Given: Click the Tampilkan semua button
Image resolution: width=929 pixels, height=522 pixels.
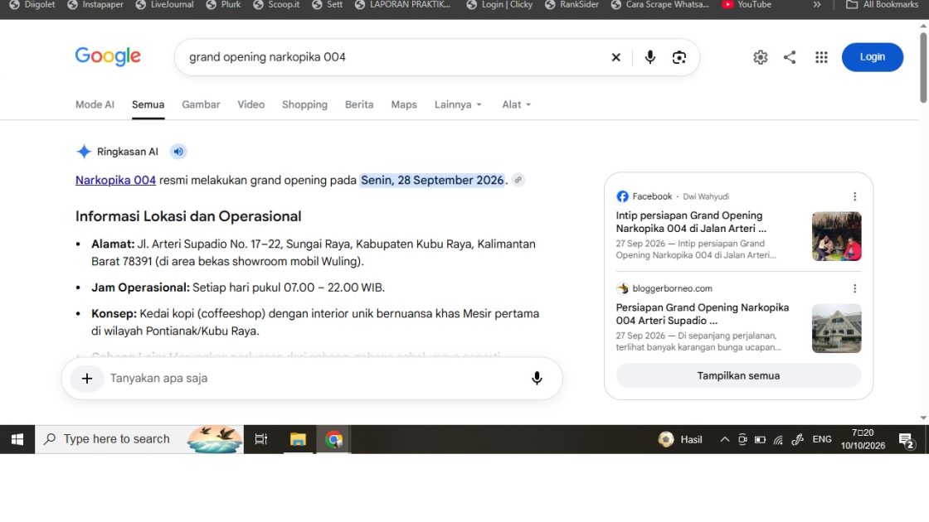Looking at the screenshot, I should (x=738, y=376).
